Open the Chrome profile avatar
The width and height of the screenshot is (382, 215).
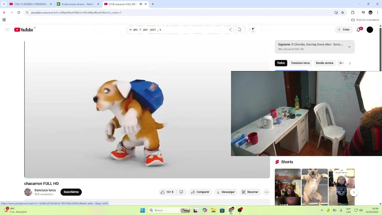[370, 13]
